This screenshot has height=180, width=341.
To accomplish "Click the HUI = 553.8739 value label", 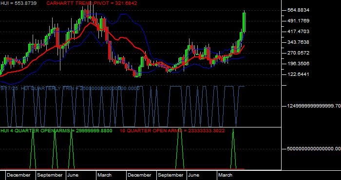I will click(x=19, y=3).
